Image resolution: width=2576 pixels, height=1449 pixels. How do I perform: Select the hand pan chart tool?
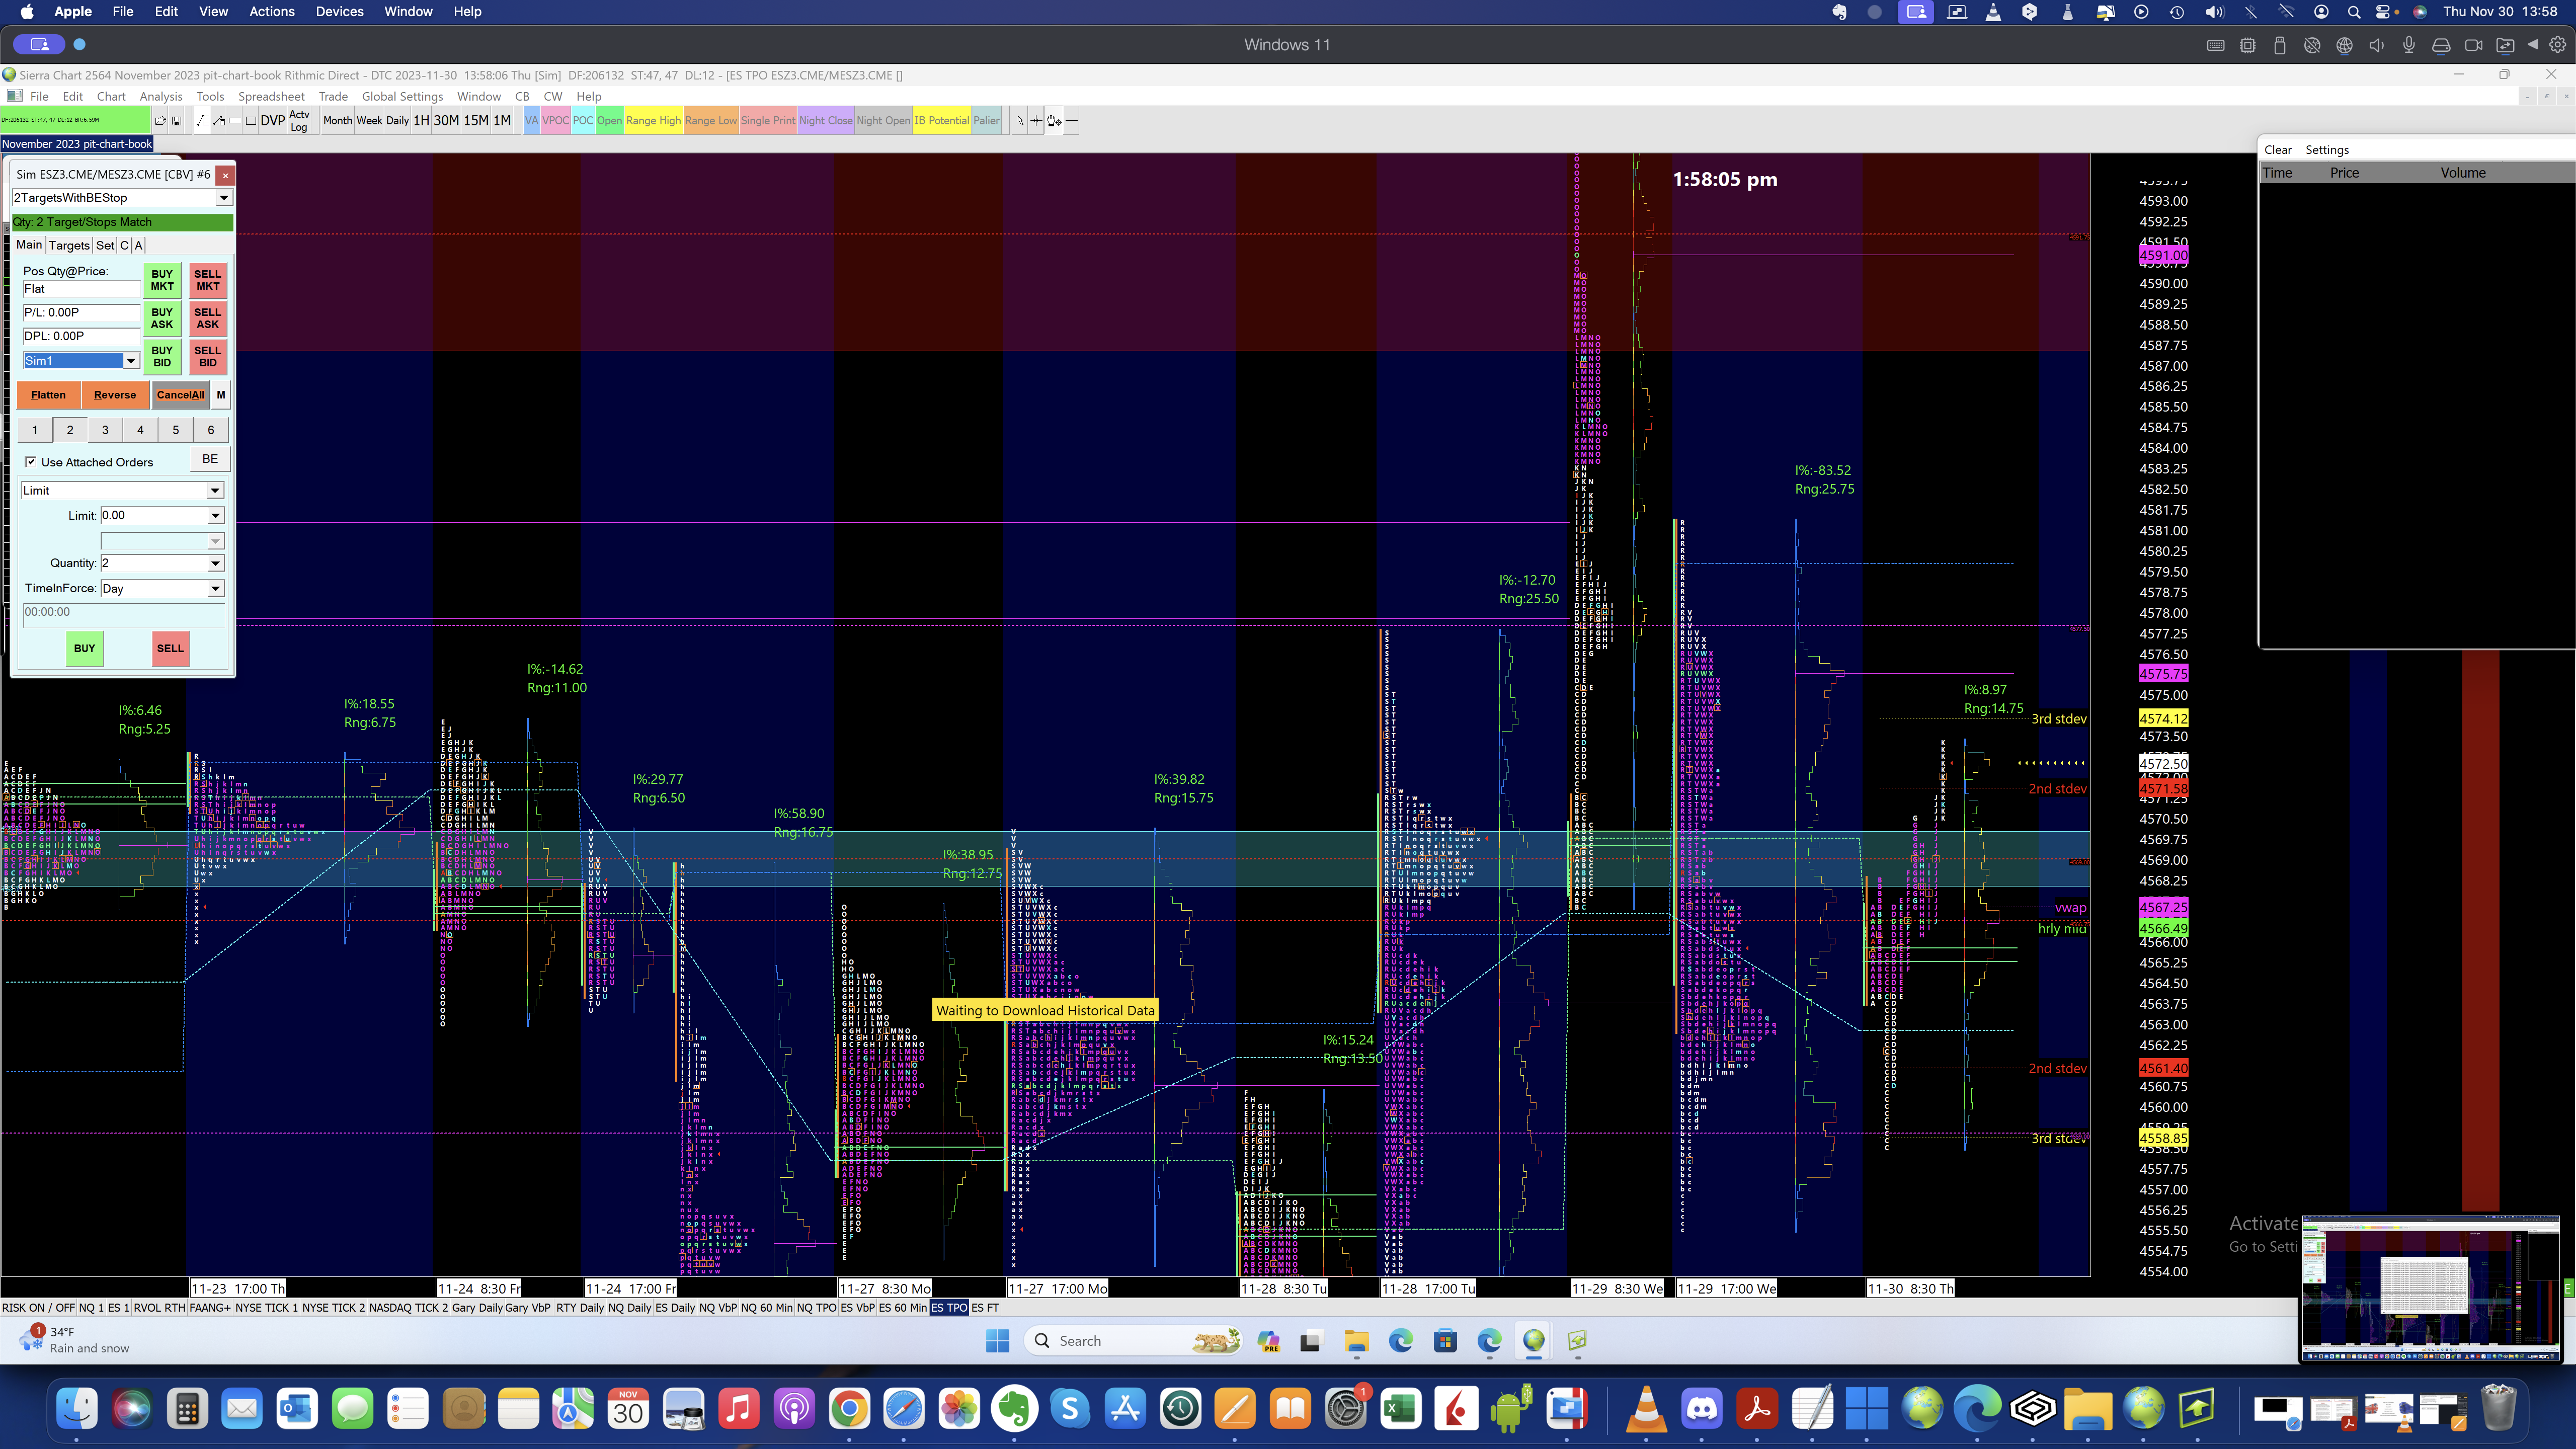pyautogui.click(x=1054, y=121)
